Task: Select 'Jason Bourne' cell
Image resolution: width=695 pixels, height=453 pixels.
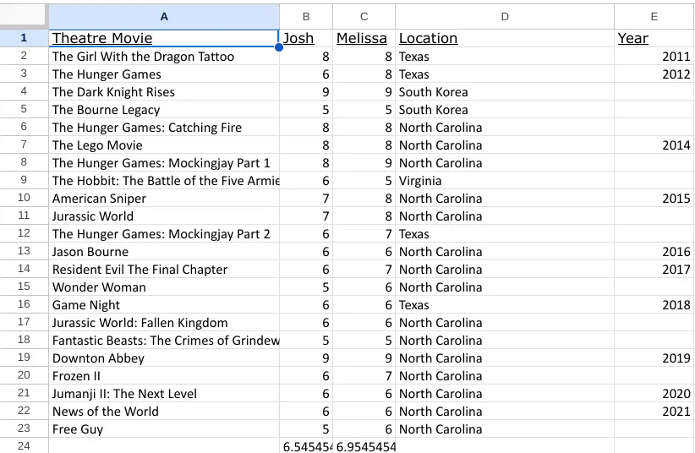Action: pyautogui.click(x=164, y=251)
